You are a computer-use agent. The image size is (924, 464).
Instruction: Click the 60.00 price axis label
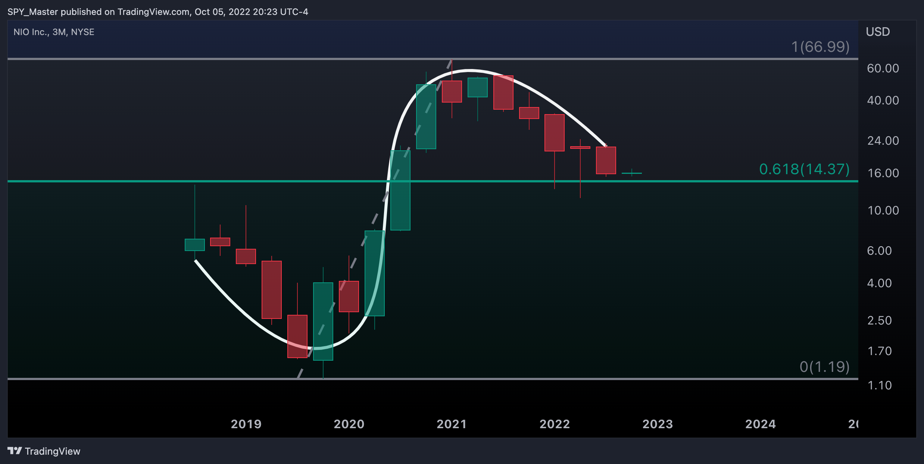[883, 68]
